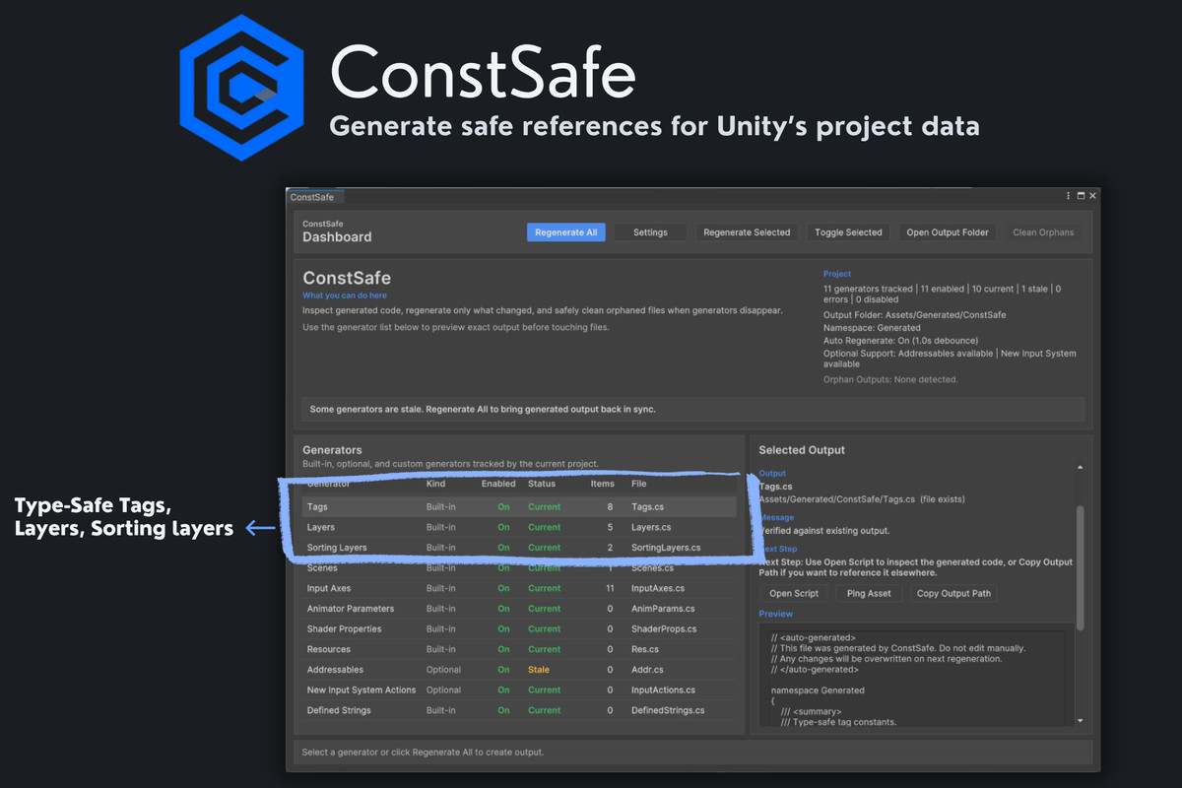Click Regenerate Selected
This screenshot has width=1182, height=788.
pos(747,232)
